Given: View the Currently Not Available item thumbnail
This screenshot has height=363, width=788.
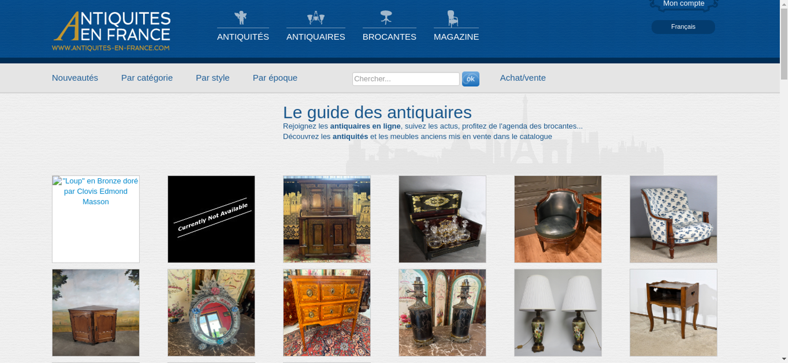Looking at the screenshot, I should point(211,219).
